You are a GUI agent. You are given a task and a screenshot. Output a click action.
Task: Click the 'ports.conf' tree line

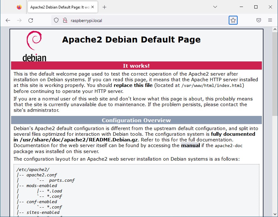62,180
